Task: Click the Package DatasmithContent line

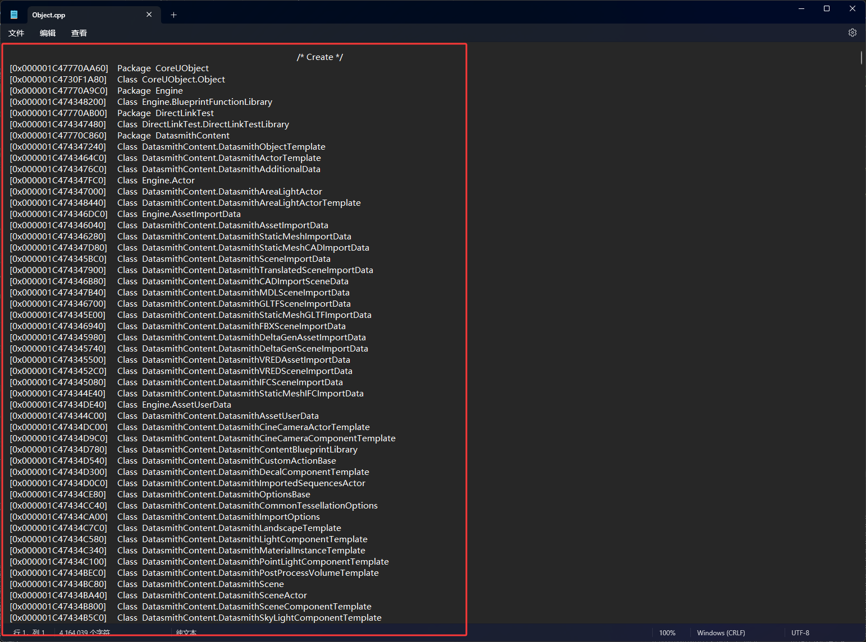Action: pyautogui.click(x=120, y=136)
